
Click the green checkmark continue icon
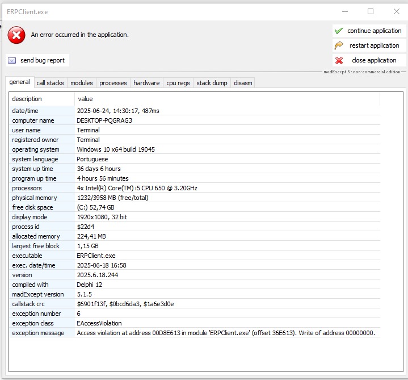click(339, 31)
